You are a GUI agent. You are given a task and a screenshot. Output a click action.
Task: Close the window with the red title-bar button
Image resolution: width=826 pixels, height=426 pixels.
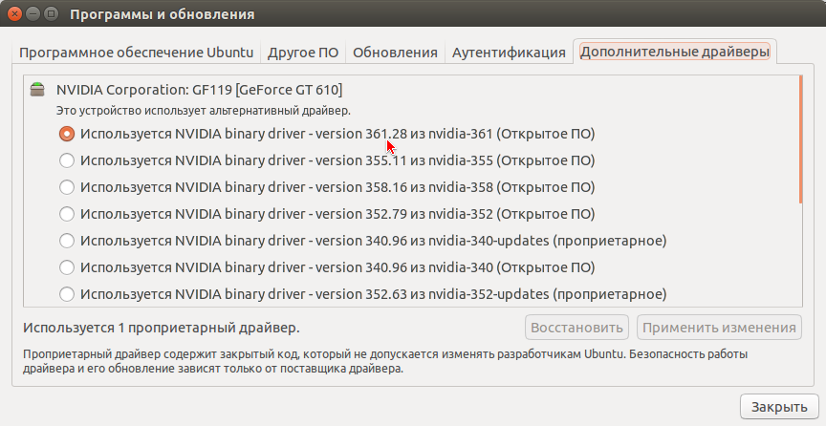[x=15, y=14]
